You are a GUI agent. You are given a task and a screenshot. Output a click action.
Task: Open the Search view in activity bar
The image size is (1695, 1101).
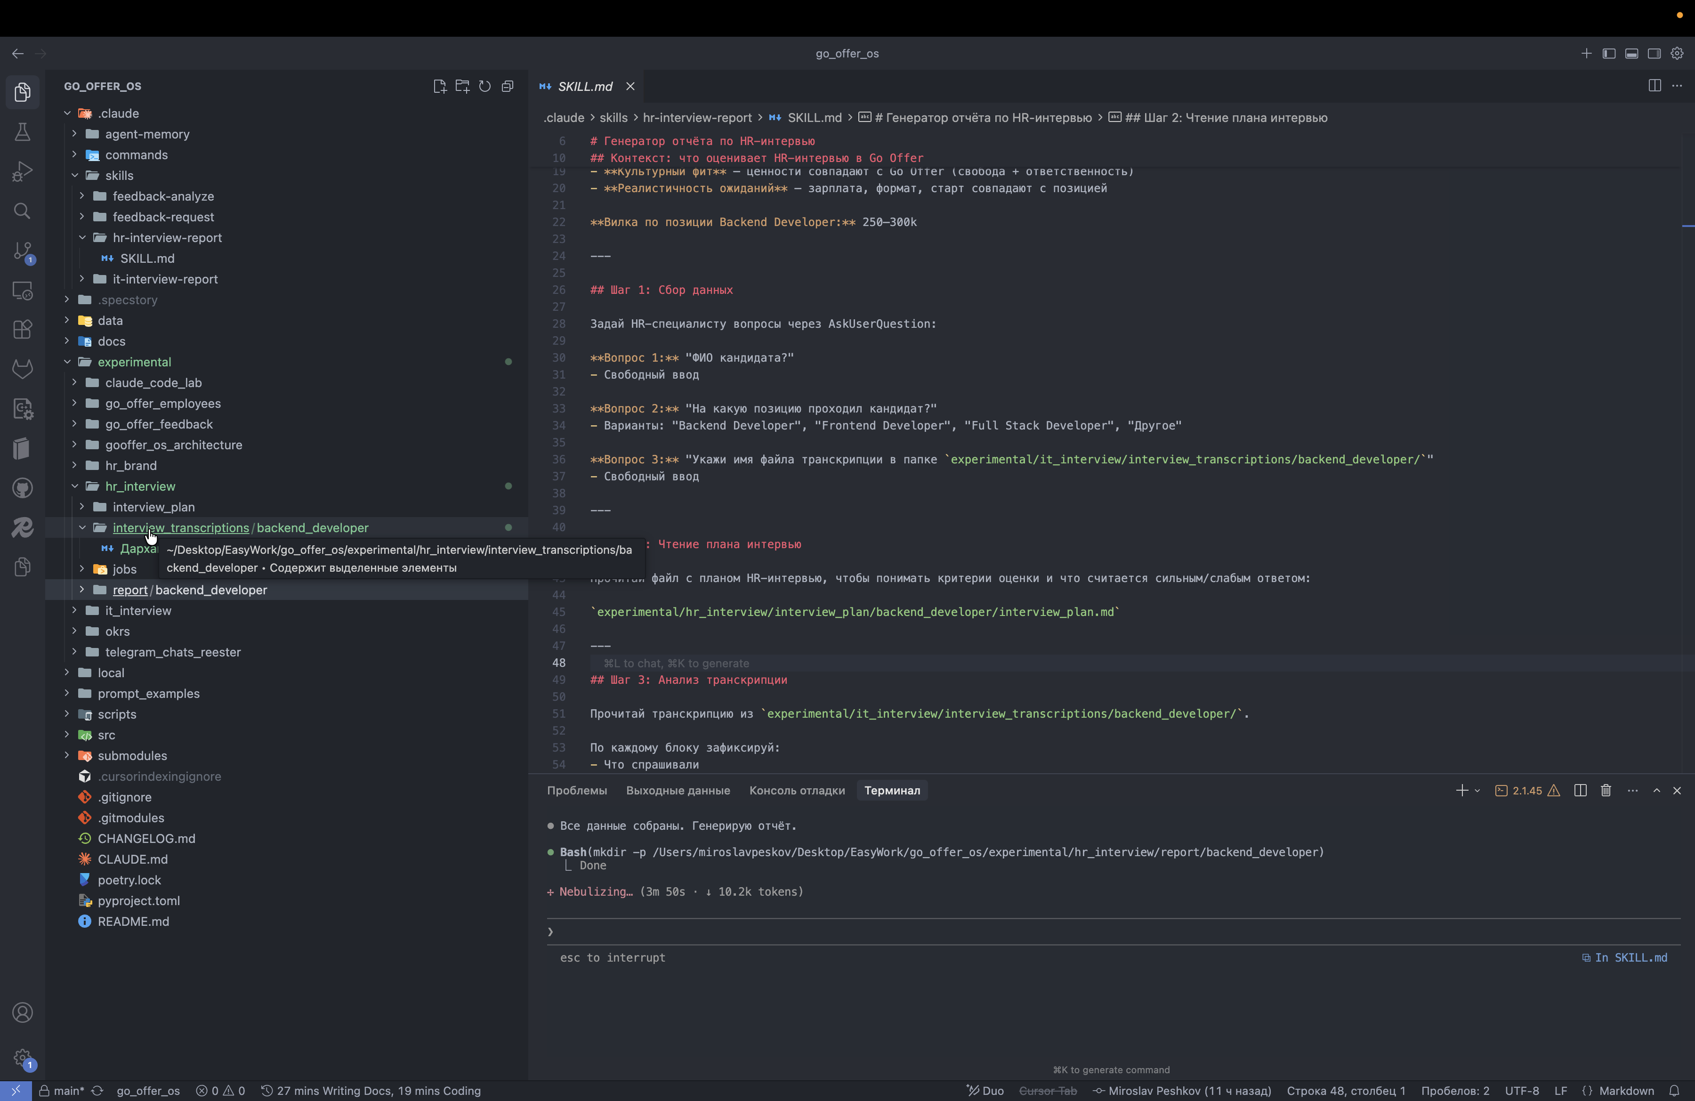click(x=22, y=211)
